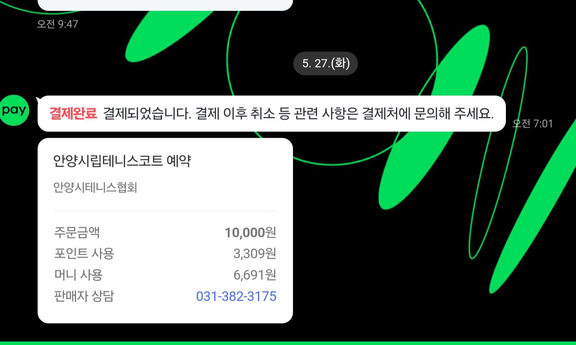
Task: Select the 결제완료 red status label
Action: [x=73, y=114]
